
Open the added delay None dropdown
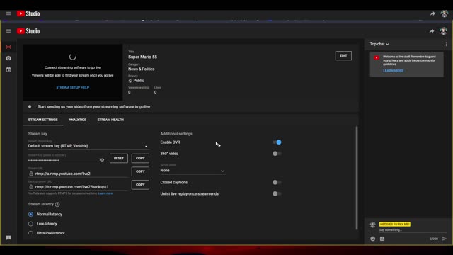pos(193,171)
